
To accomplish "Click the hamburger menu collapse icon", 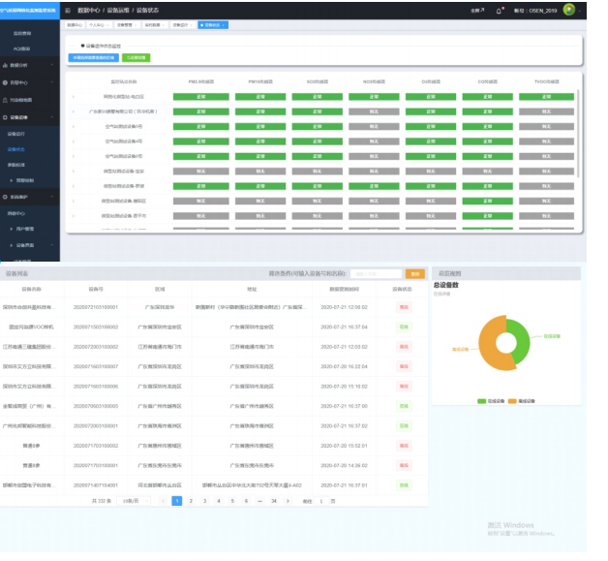I will (x=68, y=10).
